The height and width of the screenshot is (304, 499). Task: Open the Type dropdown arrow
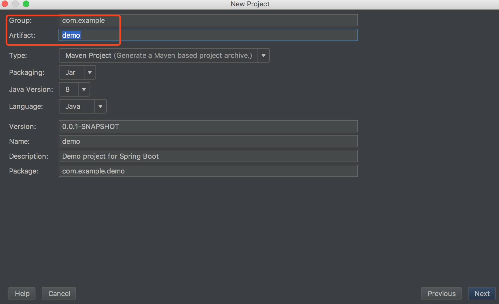[x=263, y=55]
